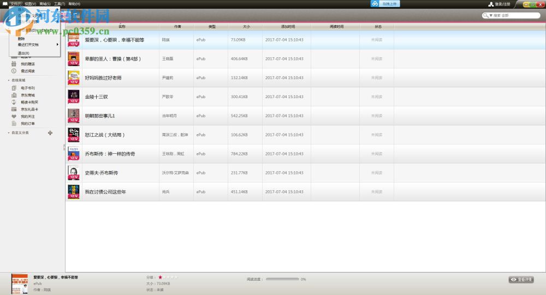The width and height of the screenshot is (546, 295).
Task: Sort by 阅读时间 column header
Action: point(336,26)
